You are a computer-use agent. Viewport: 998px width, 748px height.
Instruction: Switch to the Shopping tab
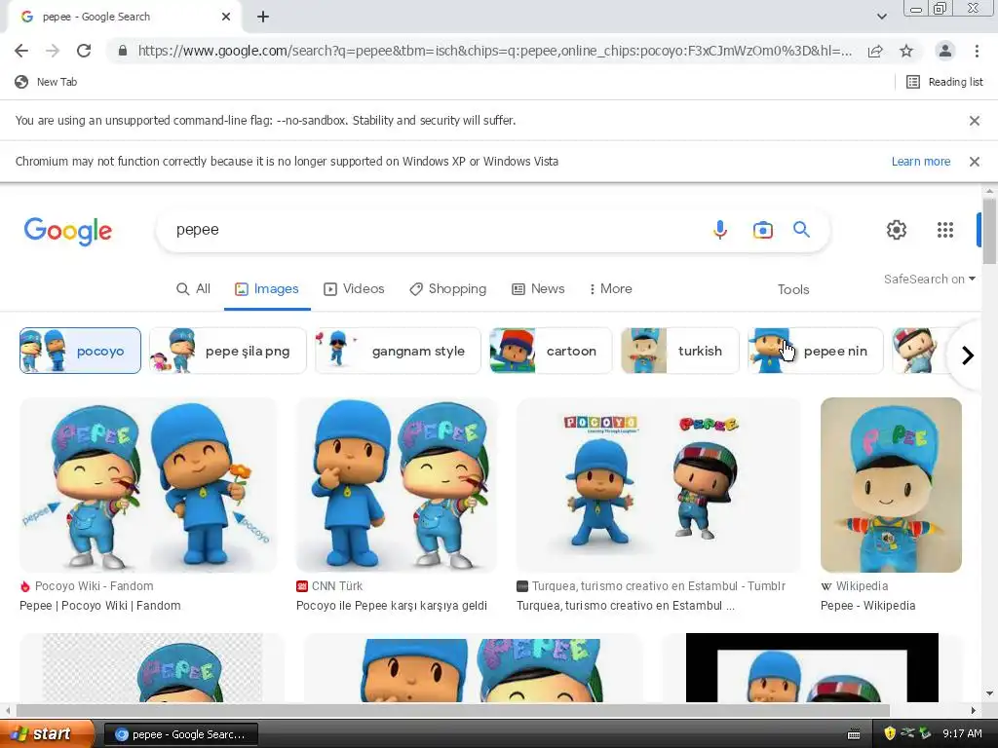pos(447,288)
